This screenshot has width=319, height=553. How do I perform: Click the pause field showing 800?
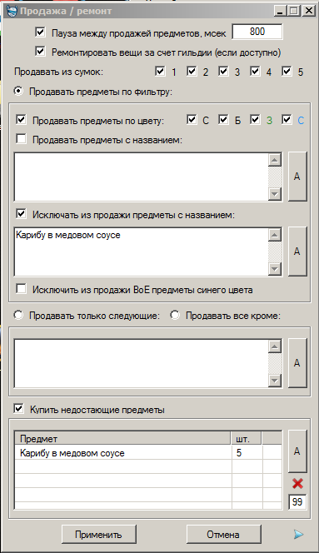(257, 32)
